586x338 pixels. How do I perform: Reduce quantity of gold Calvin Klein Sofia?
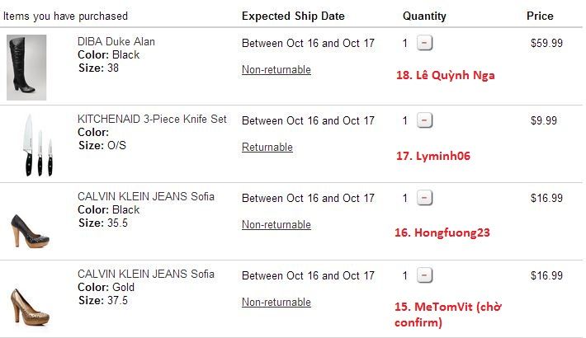tap(424, 275)
